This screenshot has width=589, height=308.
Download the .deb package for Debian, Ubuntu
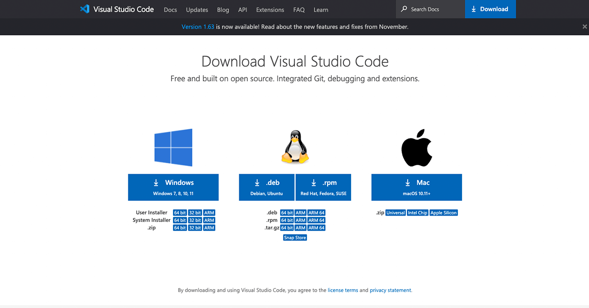click(x=267, y=187)
